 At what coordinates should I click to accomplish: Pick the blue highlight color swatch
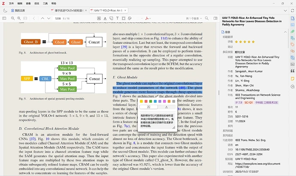pos(155,101)
